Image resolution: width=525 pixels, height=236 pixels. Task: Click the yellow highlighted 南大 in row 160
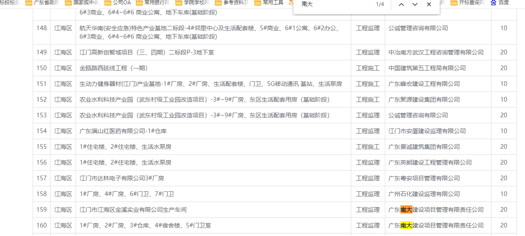[406, 225]
